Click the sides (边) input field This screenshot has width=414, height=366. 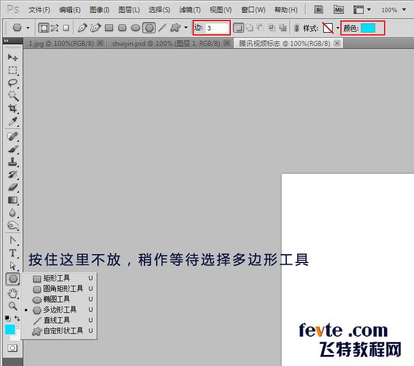coord(217,28)
